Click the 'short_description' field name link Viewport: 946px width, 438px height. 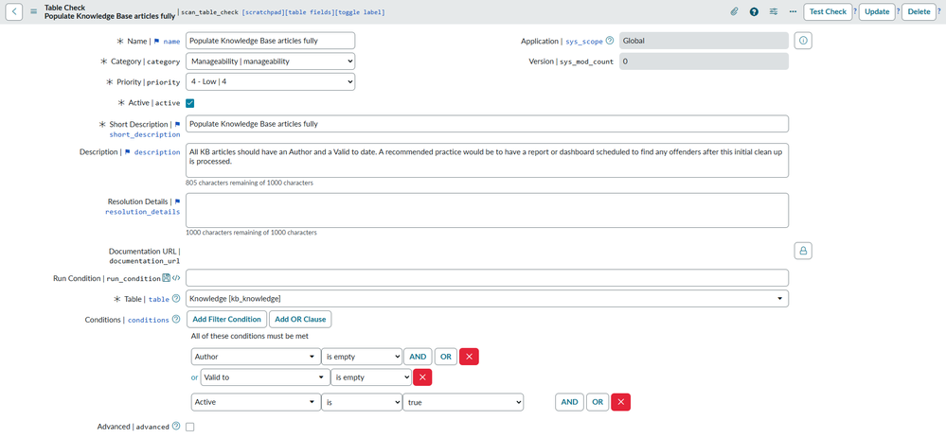coord(145,134)
